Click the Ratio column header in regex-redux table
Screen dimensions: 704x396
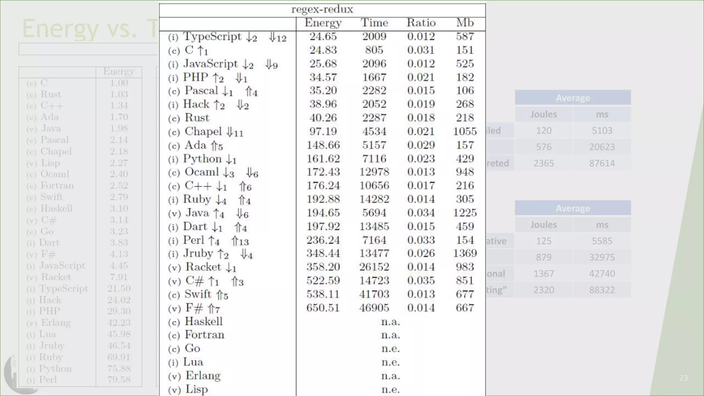click(421, 23)
